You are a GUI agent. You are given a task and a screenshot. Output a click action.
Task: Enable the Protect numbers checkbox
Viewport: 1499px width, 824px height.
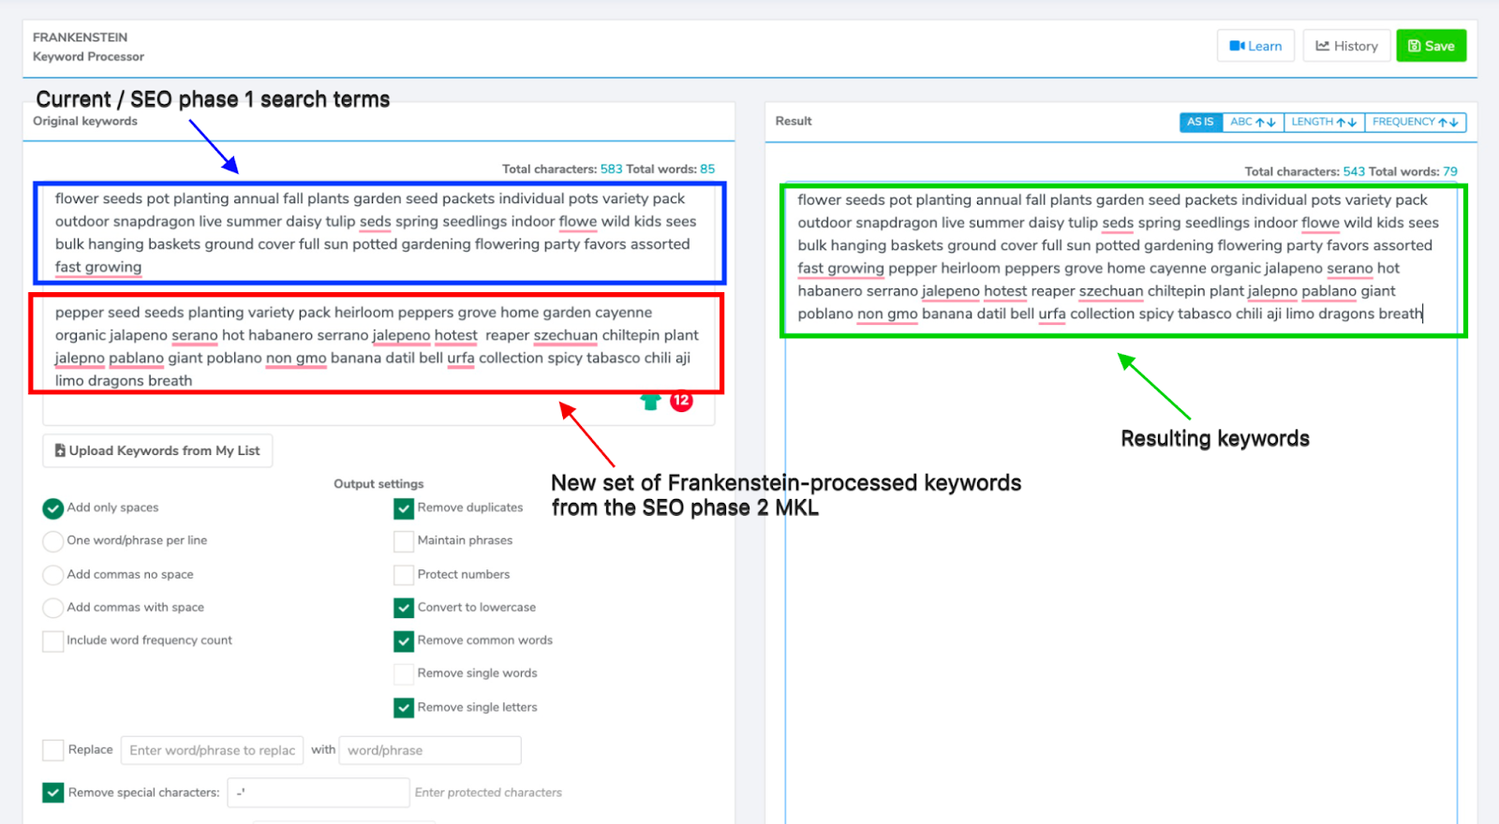point(404,575)
